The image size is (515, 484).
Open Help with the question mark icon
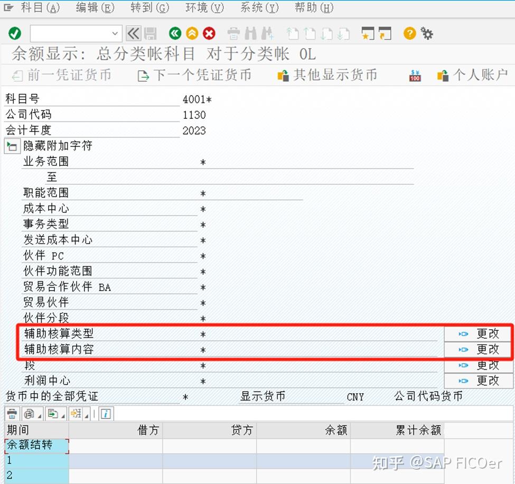tap(410, 33)
